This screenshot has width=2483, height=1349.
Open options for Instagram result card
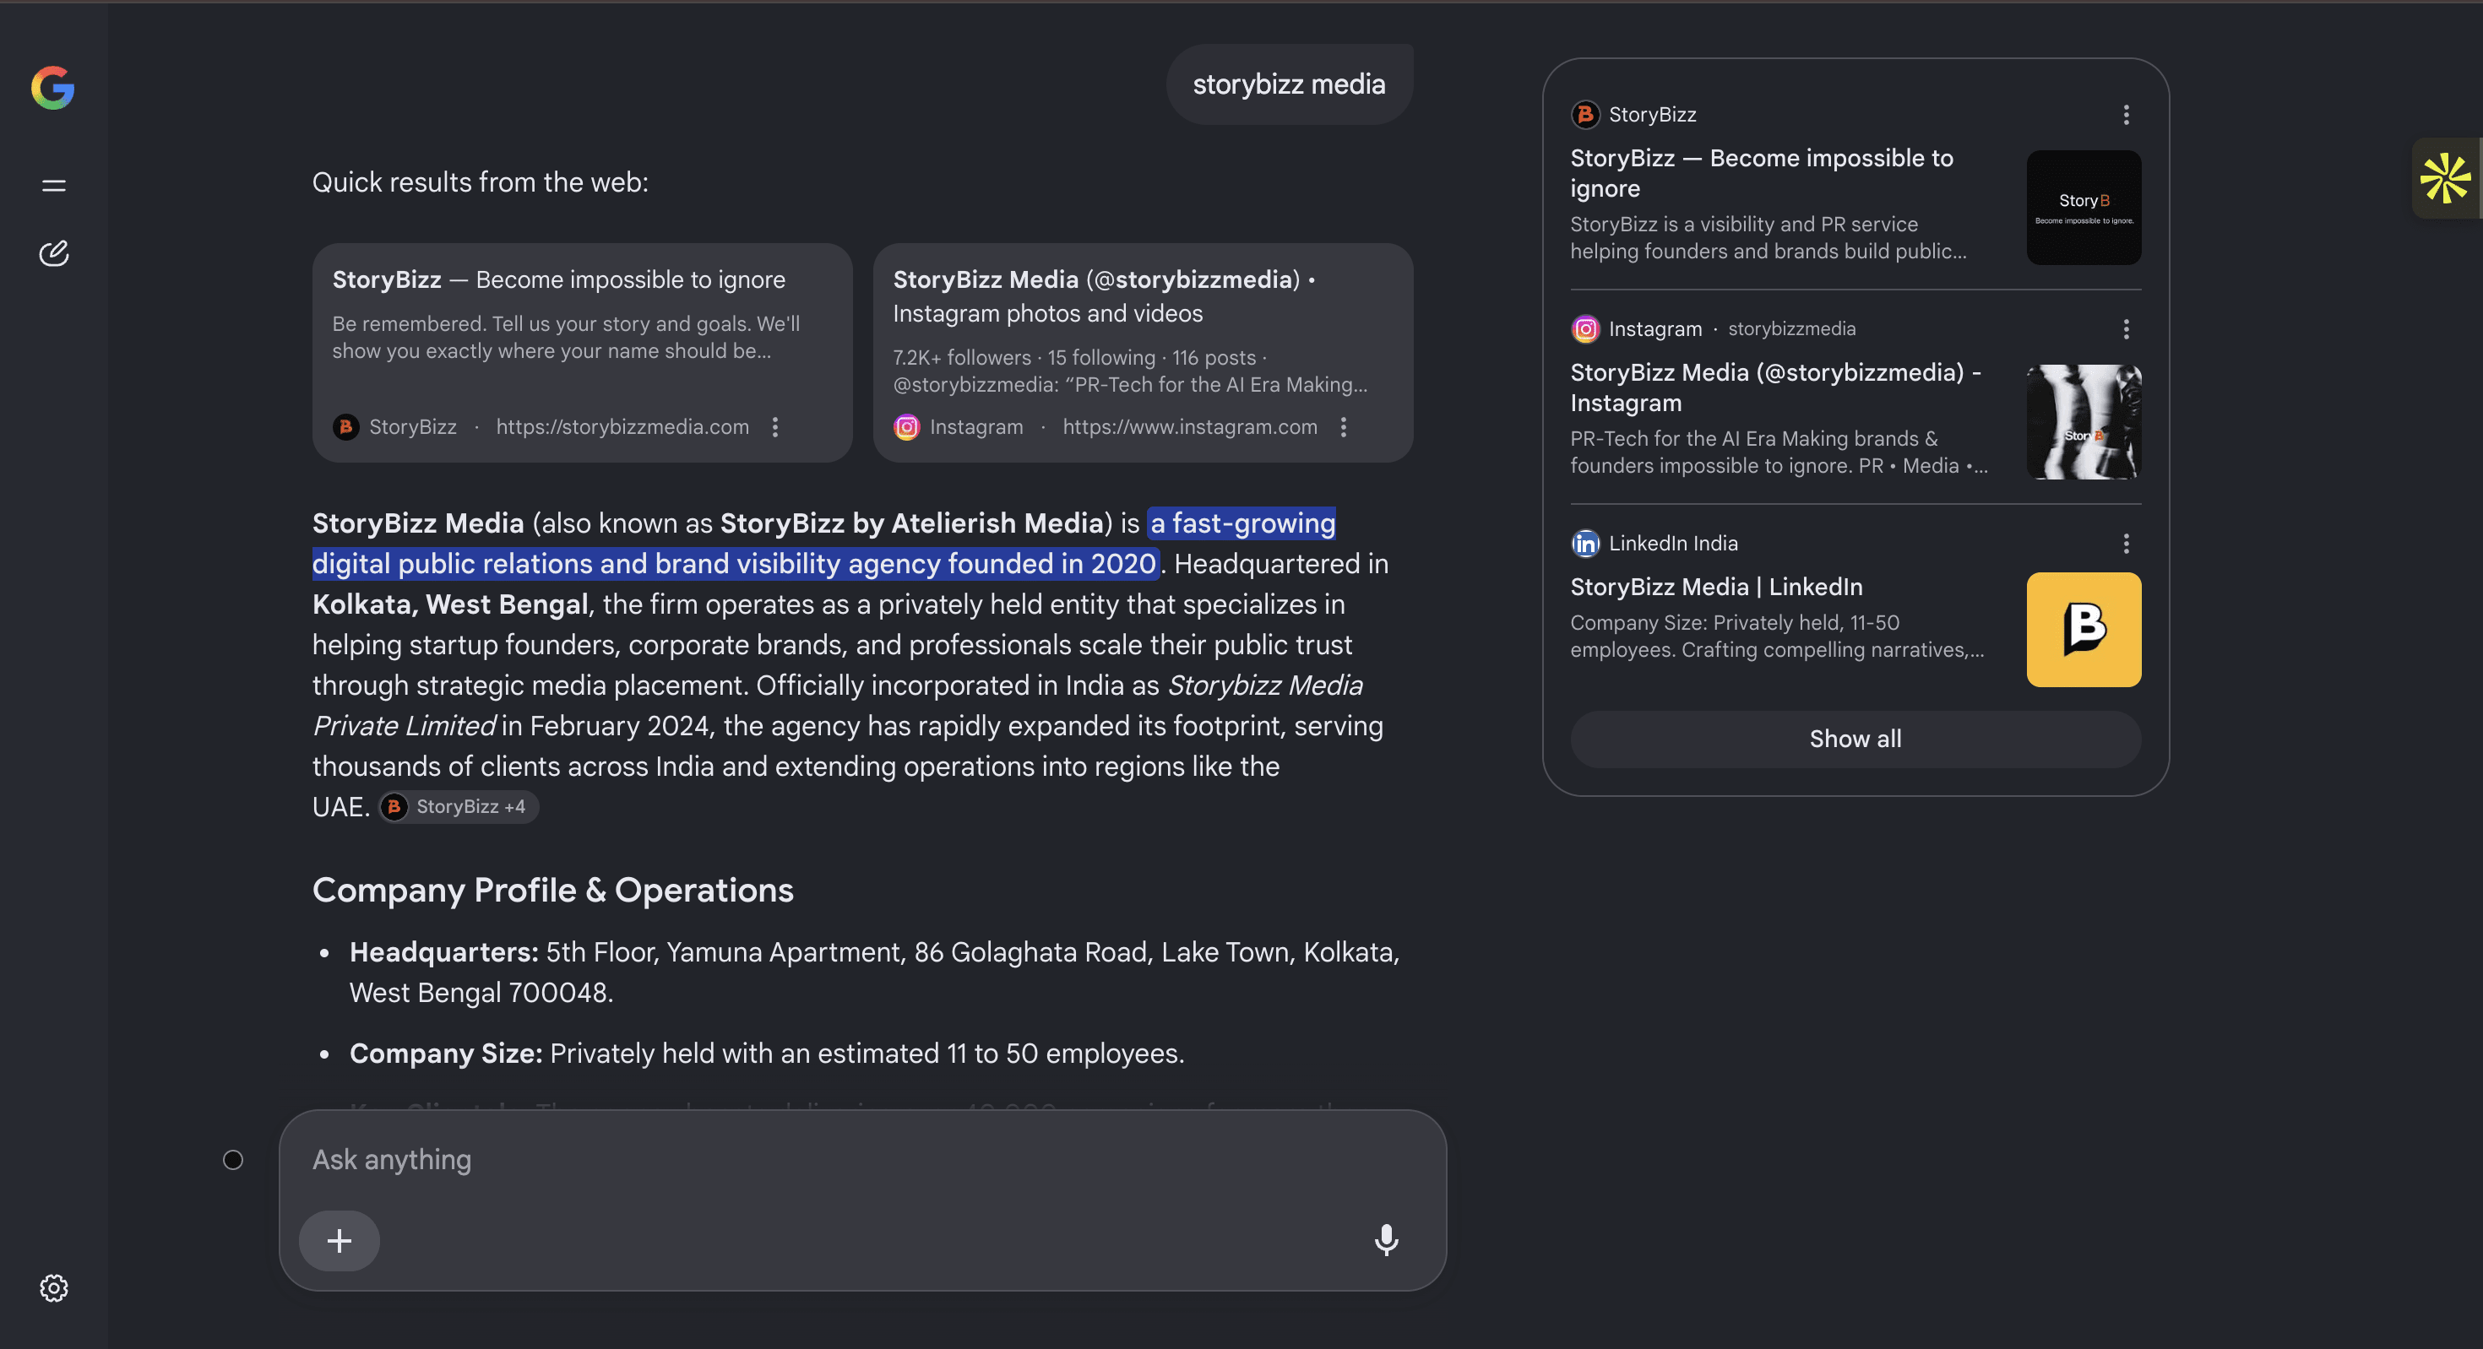point(1344,427)
